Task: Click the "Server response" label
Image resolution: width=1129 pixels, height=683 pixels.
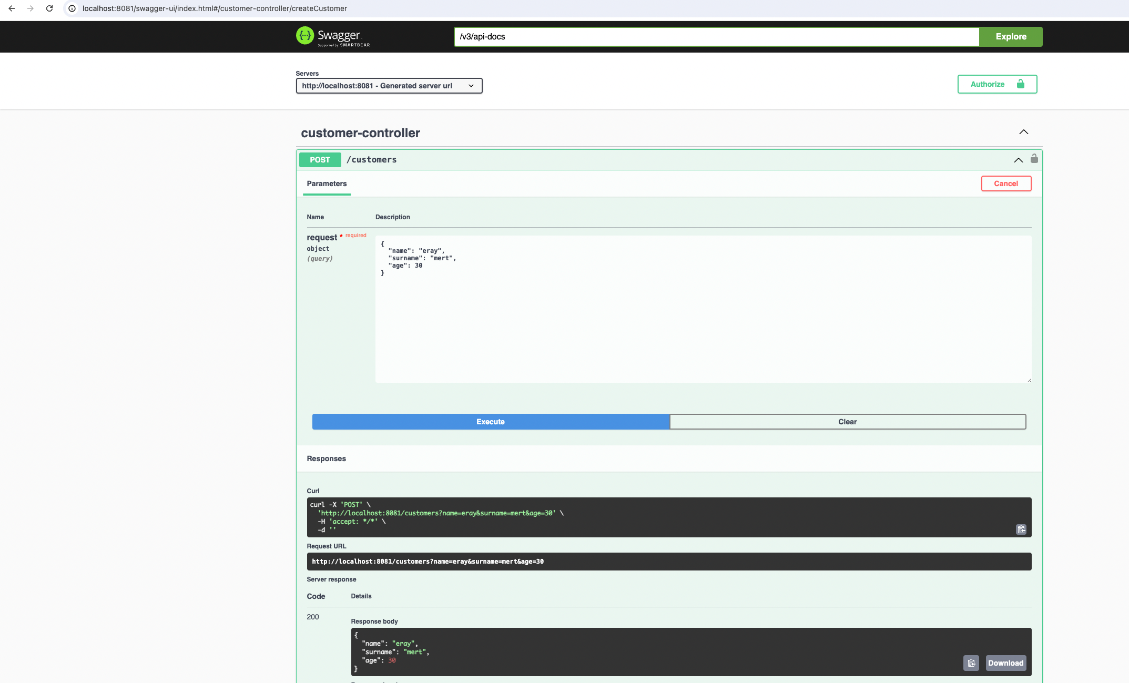Action: (x=331, y=579)
